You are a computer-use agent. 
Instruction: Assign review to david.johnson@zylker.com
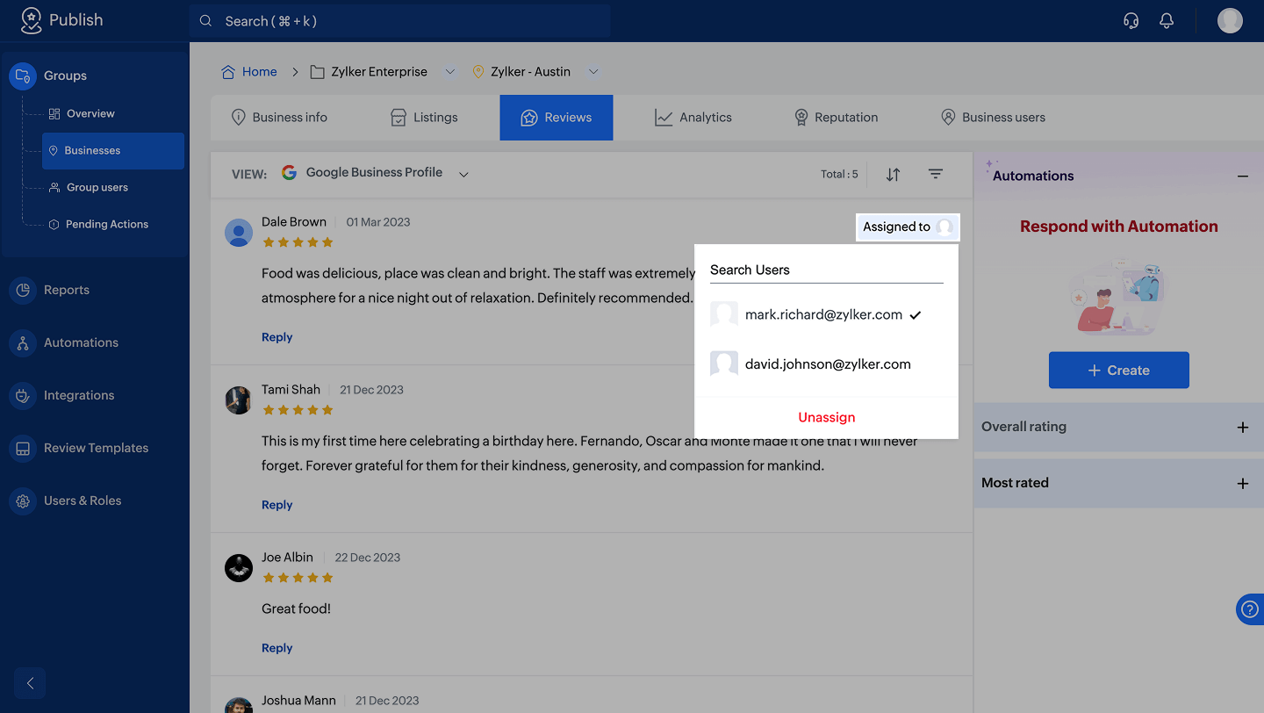(827, 364)
